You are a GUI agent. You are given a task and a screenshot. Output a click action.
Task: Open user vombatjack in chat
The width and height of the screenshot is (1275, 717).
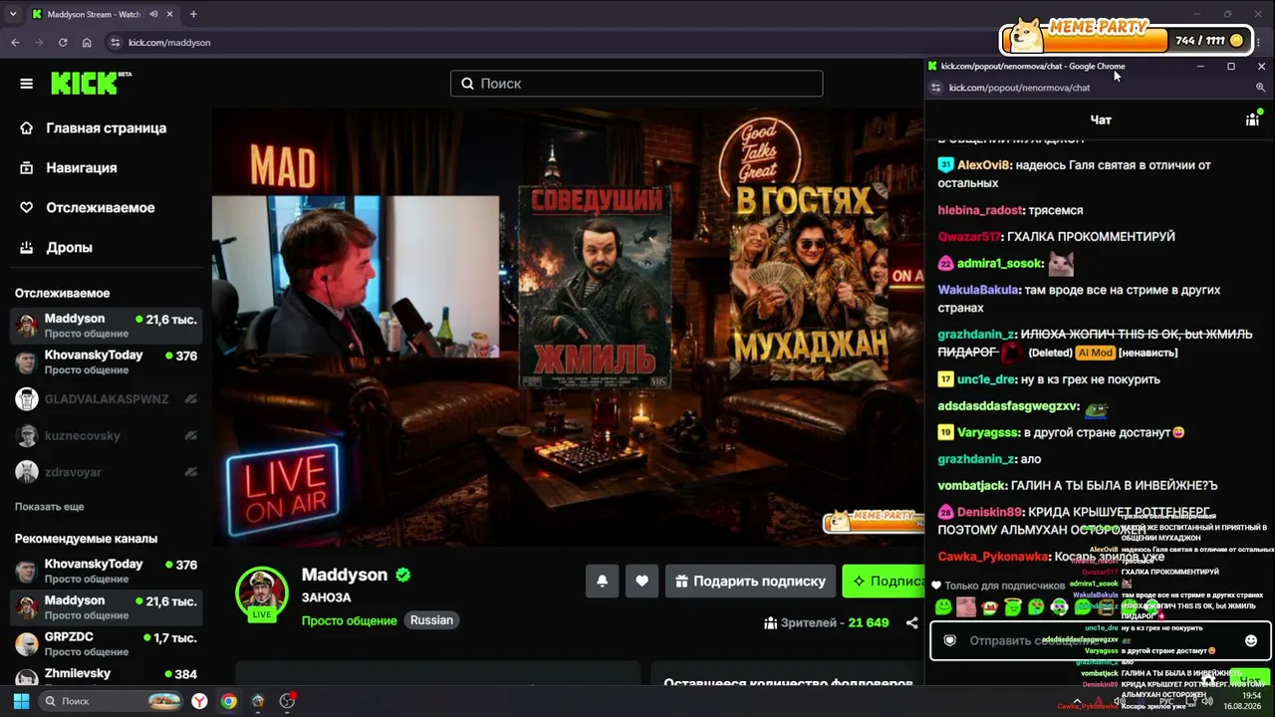[972, 486]
